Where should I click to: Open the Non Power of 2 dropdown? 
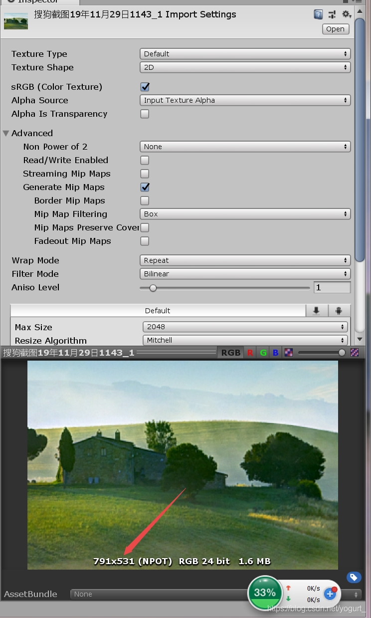coord(245,147)
